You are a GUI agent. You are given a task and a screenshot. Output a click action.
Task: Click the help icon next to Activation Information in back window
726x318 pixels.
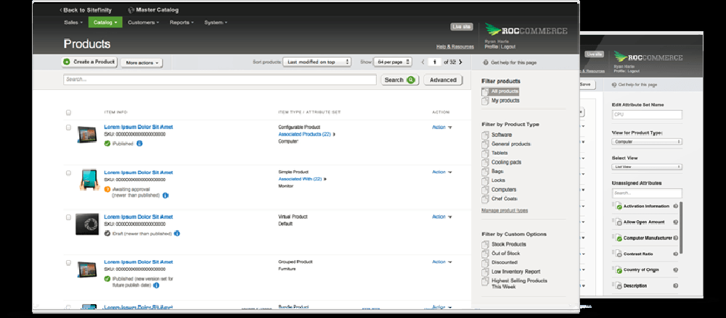(675, 206)
